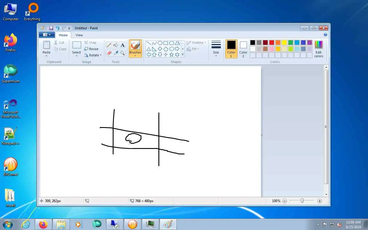This screenshot has height=230, width=368.
Task: Open the Select dropdown arrow
Action: [76, 56]
